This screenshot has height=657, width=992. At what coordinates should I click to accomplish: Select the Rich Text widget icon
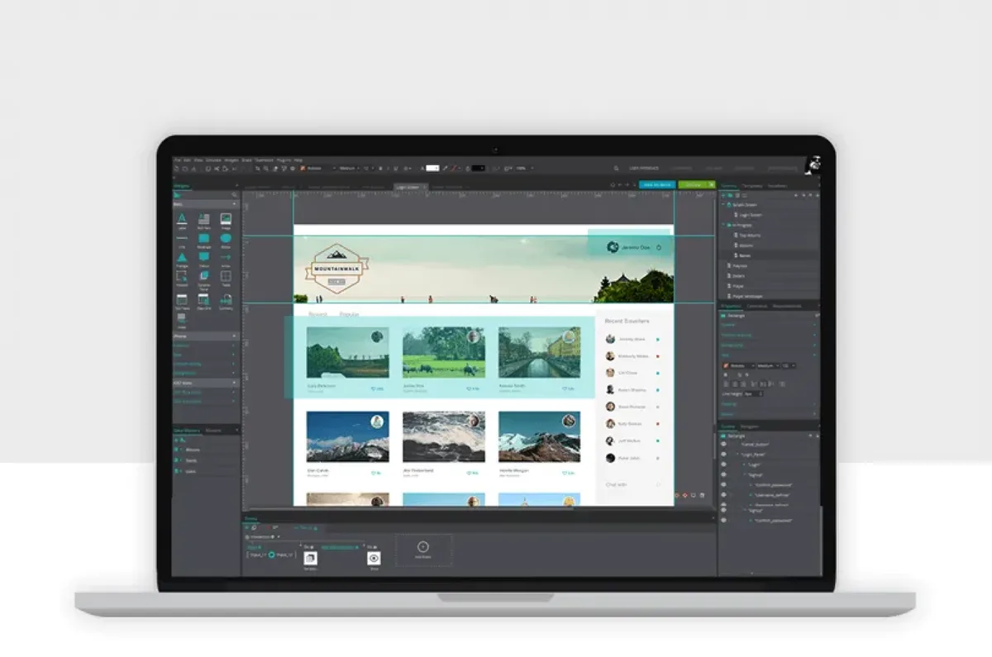click(x=203, y=219)
